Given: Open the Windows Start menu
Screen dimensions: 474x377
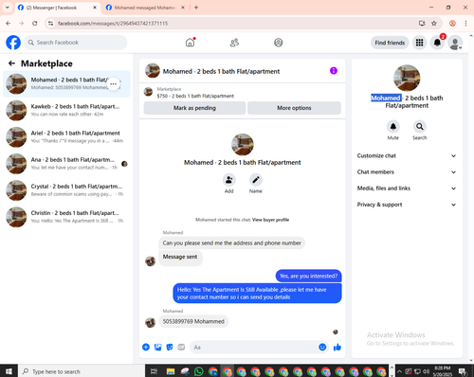Looking at the screenshot, I should pos(9,371).
